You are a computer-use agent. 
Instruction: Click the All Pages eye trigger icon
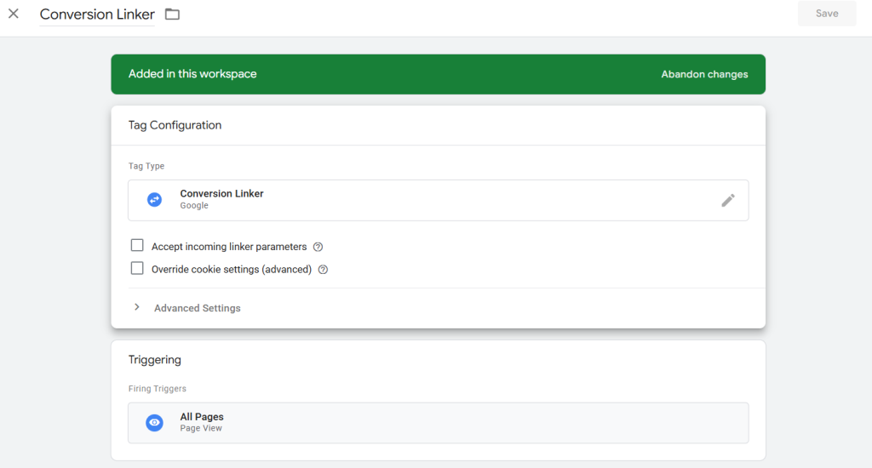154,422
